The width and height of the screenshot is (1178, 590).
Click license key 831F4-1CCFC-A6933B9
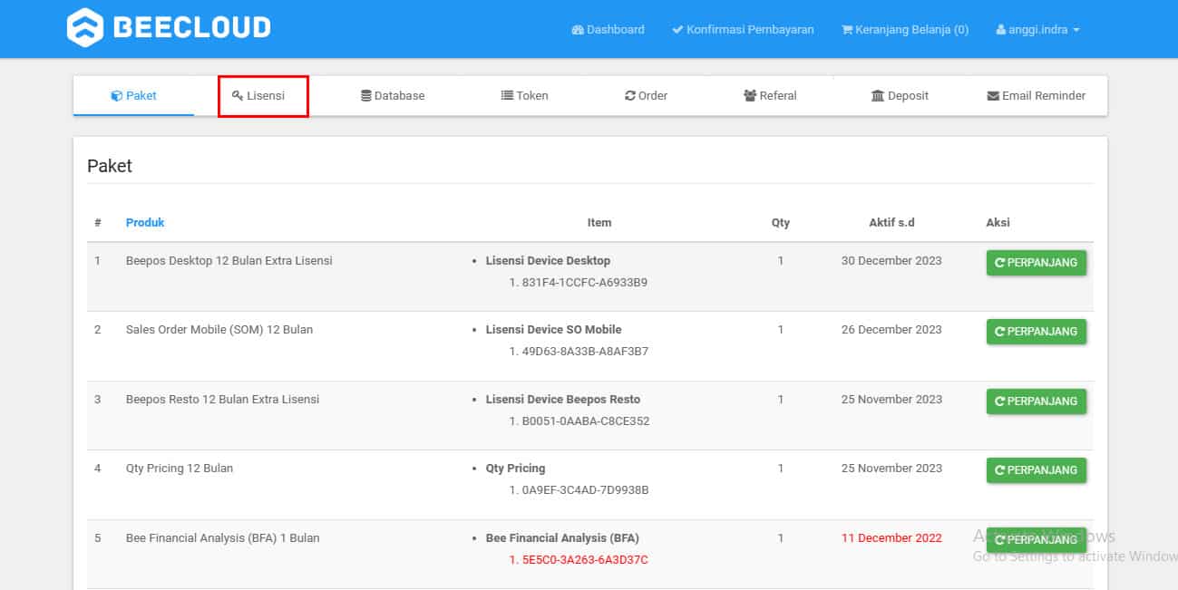[585, 282]
